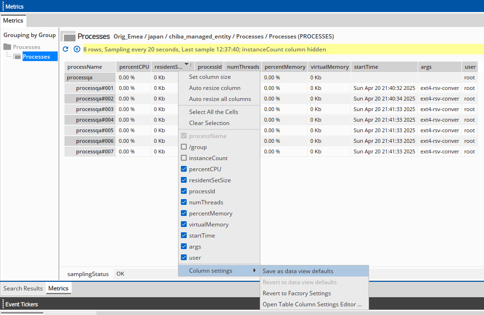Viewport: 484px width, 315px height.
Task: Click the Processes folder icon in tree
Action: coord(7,47)
